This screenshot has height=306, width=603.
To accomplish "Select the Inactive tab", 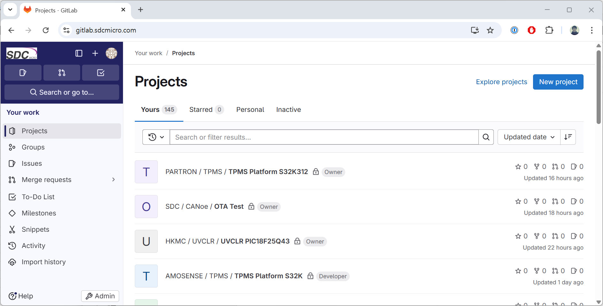I will pos(288,110).
